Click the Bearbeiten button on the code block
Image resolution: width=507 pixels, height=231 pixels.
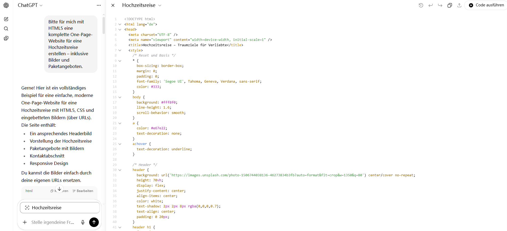pos(83,191)
